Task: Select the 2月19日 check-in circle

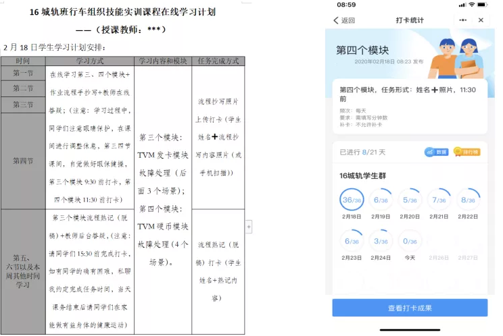Action: (382, 200)
